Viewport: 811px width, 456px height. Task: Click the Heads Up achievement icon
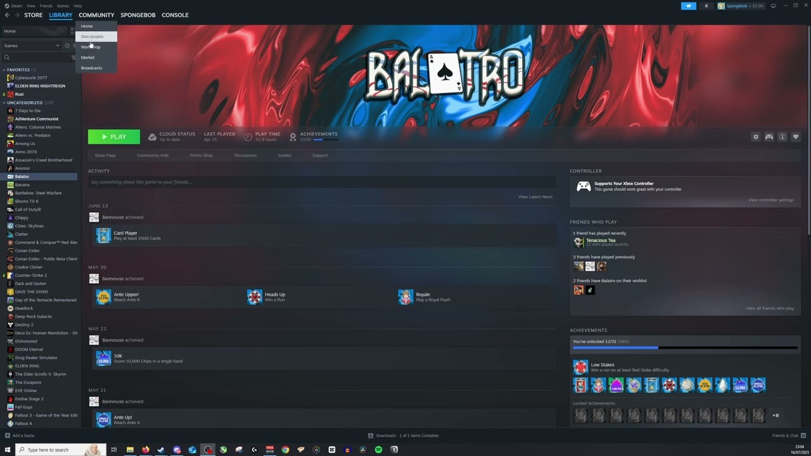click(255, 297)
